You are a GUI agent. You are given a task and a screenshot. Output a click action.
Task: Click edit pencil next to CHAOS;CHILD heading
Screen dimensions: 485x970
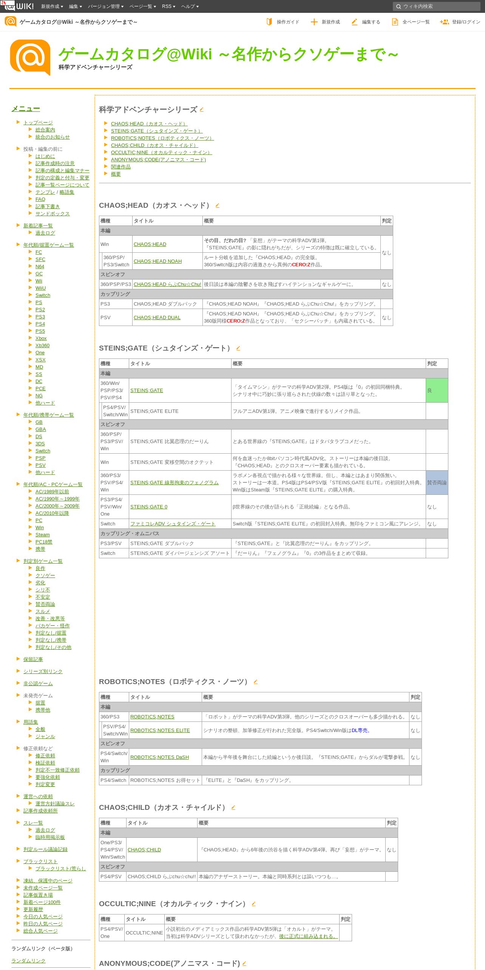pyautogui.click(x=233, y=808)
